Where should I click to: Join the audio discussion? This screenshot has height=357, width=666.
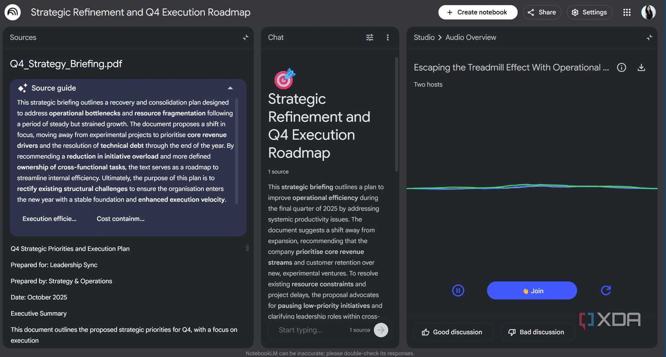pyautogui.click(x=532, y=291)
